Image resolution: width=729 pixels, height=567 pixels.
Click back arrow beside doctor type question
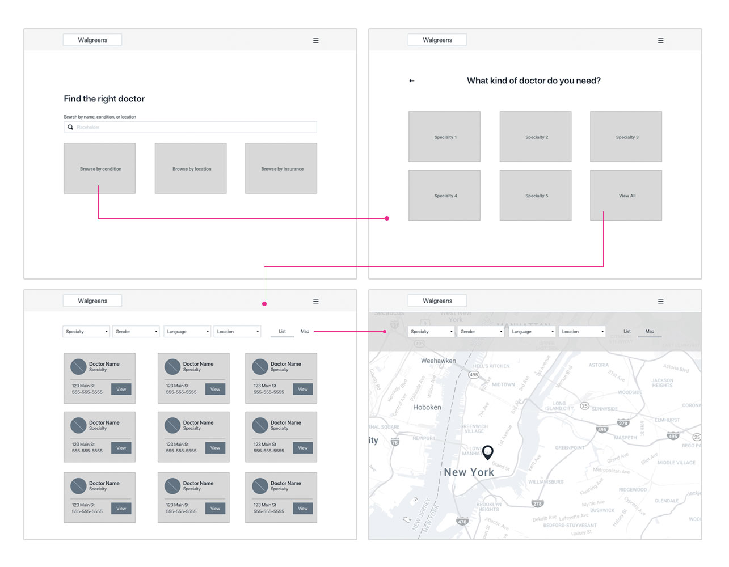(x=412, y=81)
